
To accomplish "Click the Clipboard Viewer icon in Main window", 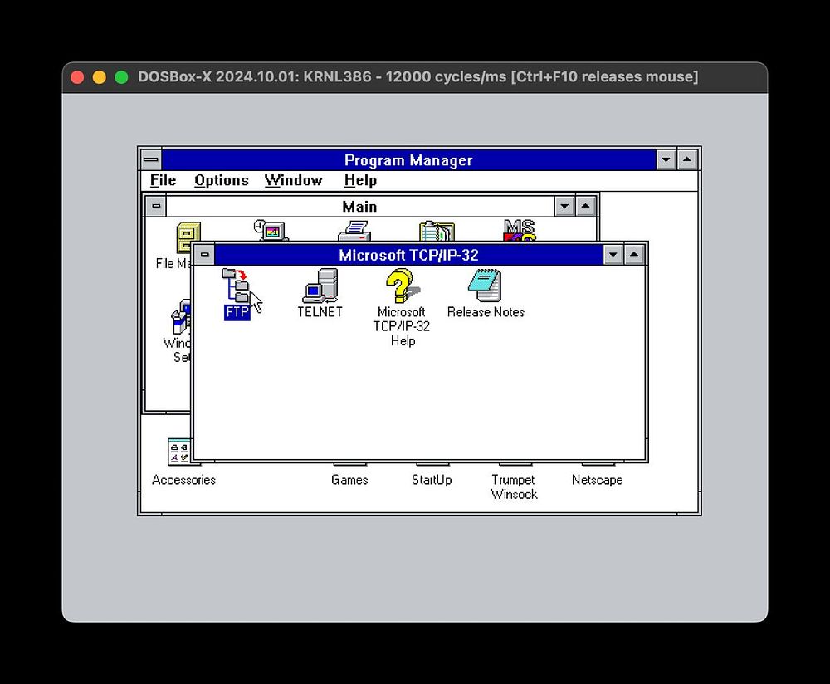I will (437, 231).
